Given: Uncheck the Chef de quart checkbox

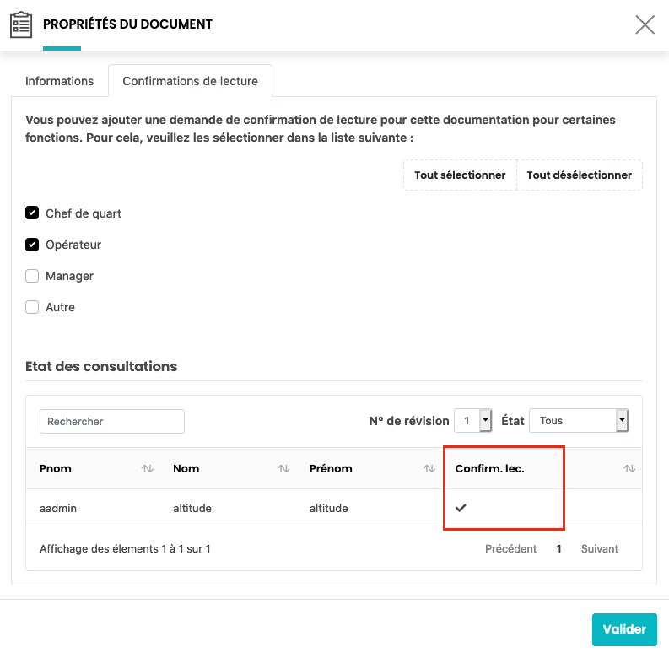Looking at the screenshot, I should (x=33, y=213).
